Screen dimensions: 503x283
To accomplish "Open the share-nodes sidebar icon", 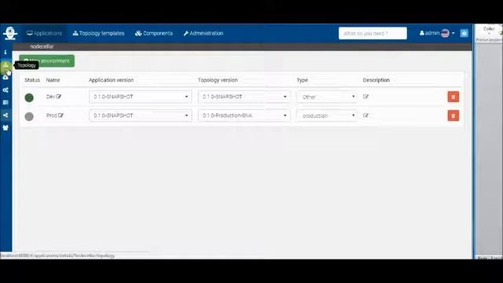I will pos(6,116).
